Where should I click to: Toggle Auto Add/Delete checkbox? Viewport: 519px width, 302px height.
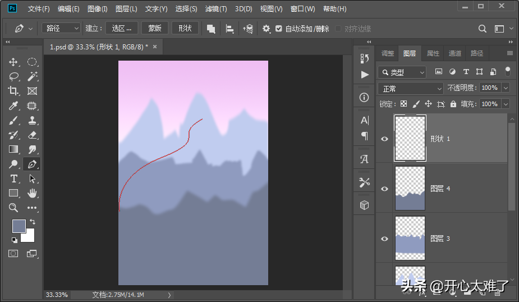279,29
